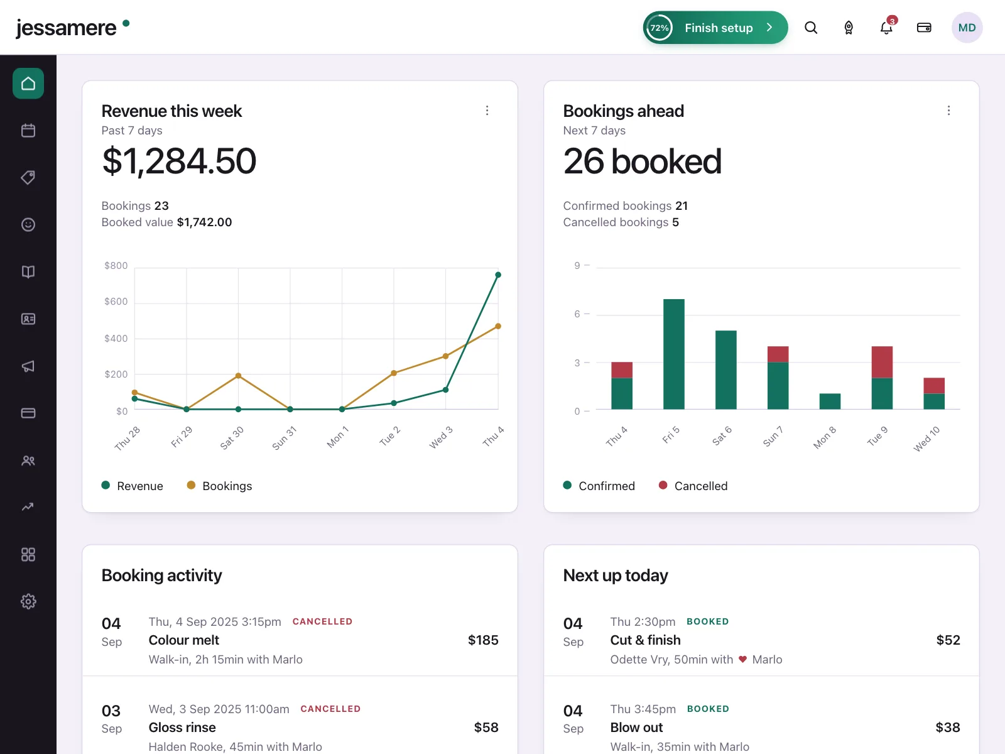Open the wallet icon in header
The width and height of the screenshot is (1005, 754).
tap(924, 28)
